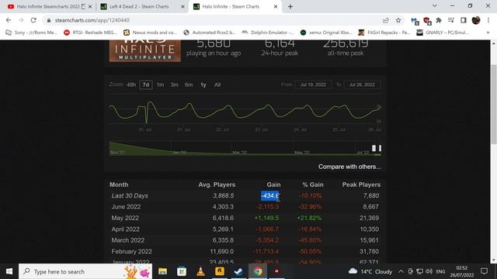Set chart zoom to 7d
Image resolution: width=497 pixels, height=279 pixels.
(x=146, y=84)
